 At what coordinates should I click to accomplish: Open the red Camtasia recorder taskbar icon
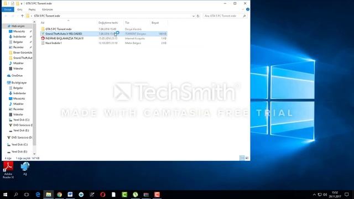tap(157, 195)
